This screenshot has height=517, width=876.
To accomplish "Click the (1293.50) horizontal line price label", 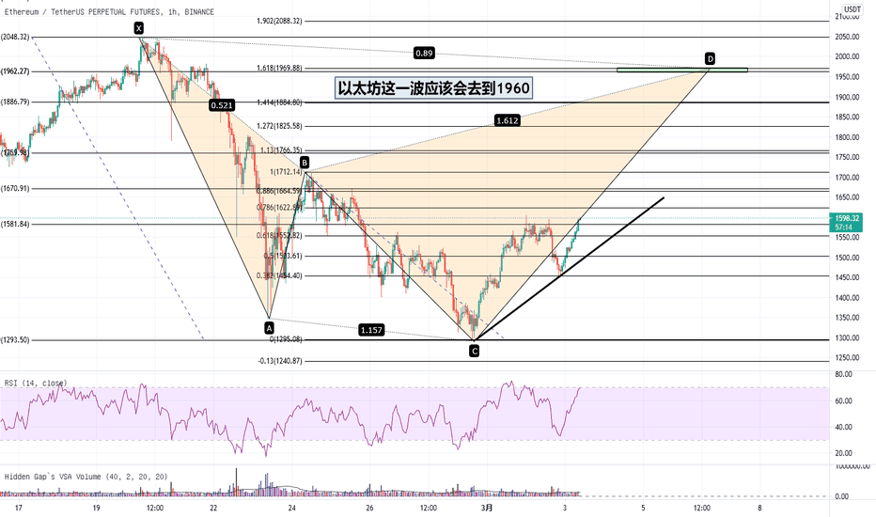I will pyautogui.click(x=15, y=340).
